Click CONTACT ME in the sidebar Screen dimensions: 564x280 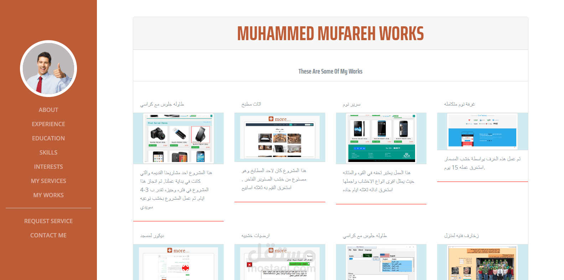point(48,235)
